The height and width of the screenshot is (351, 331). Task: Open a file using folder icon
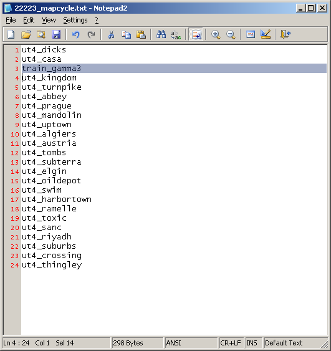[26, 34]
